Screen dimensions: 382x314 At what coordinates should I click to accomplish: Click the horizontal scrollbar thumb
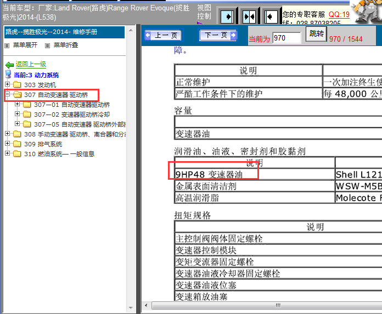[267, 305]
